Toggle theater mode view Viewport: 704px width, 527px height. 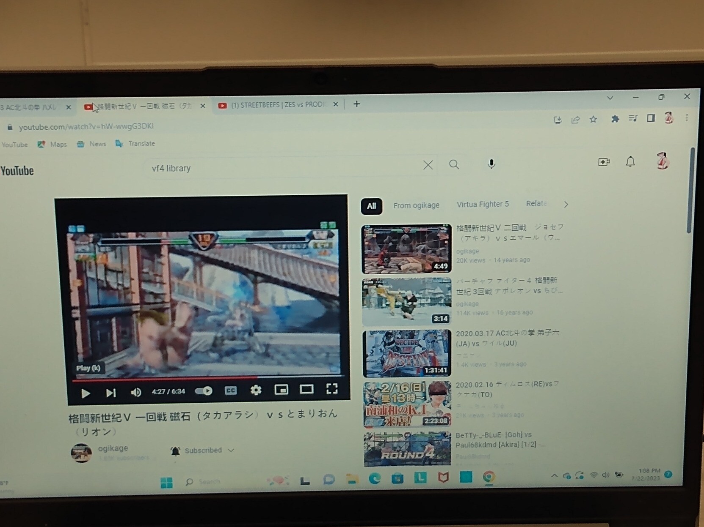click(306, 389)
